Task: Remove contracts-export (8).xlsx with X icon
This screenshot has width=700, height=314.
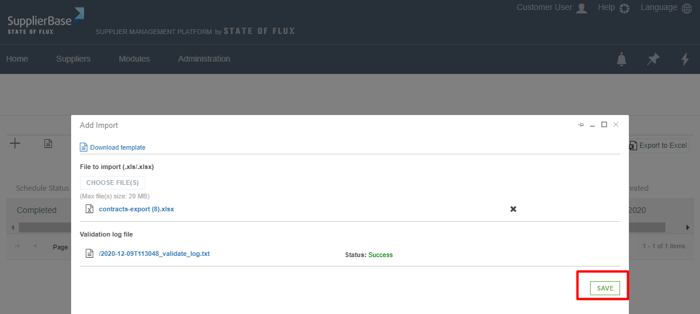Action: [513, 209]
